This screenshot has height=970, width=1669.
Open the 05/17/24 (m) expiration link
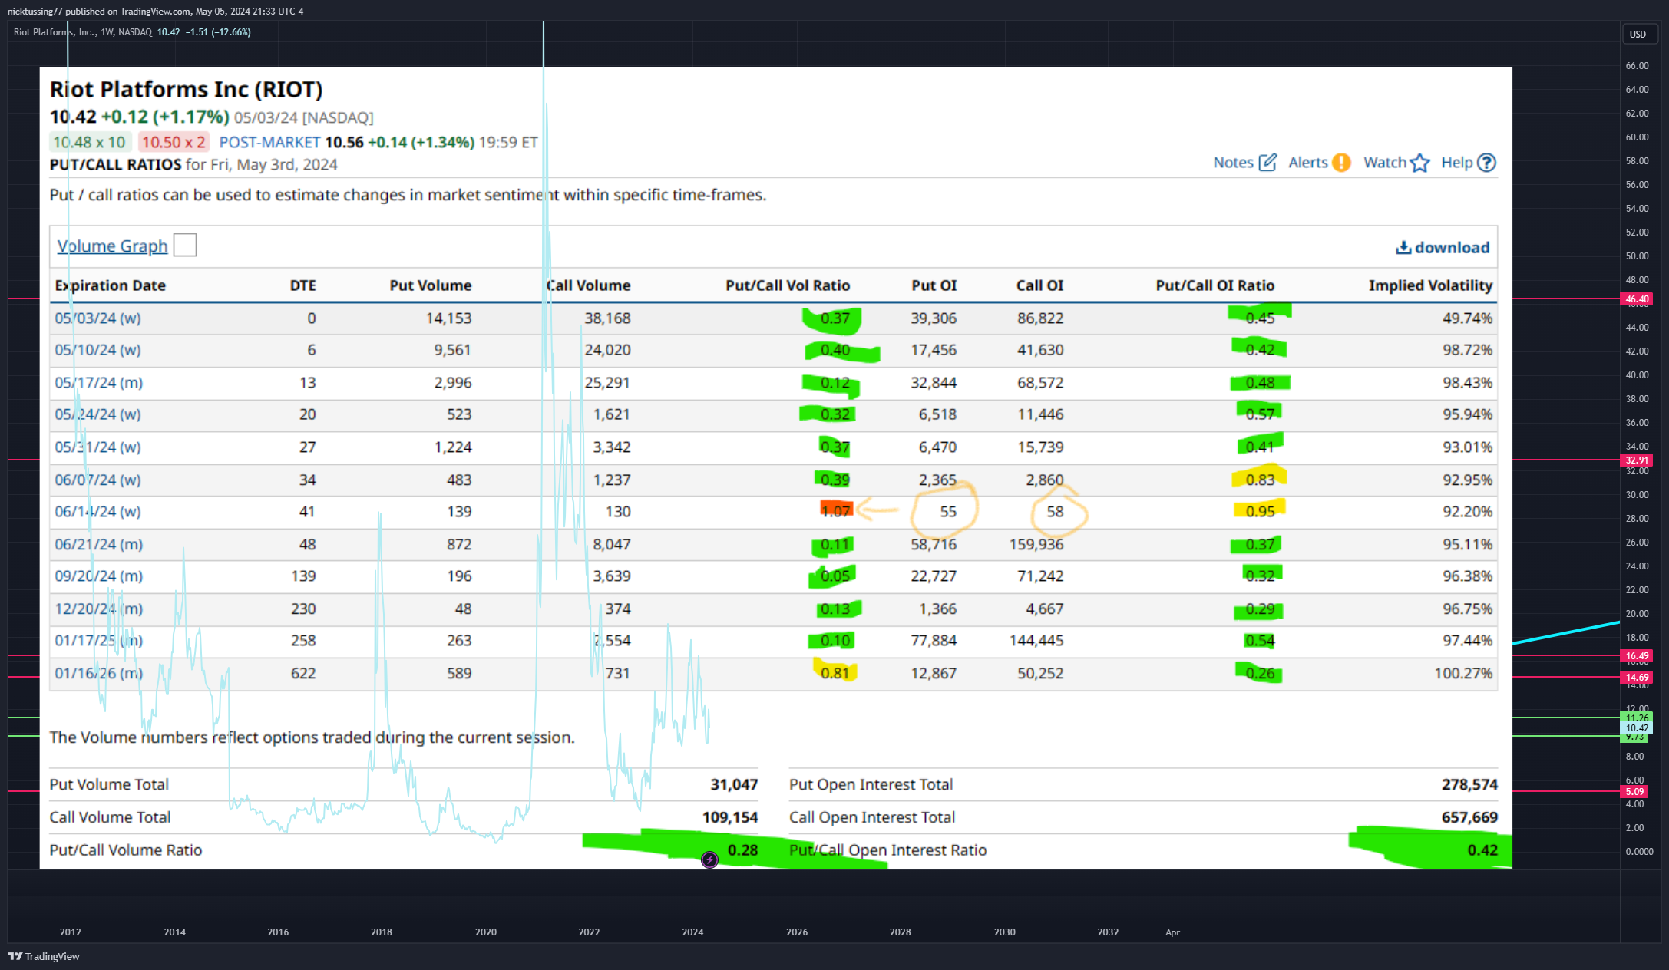point(98,382)
